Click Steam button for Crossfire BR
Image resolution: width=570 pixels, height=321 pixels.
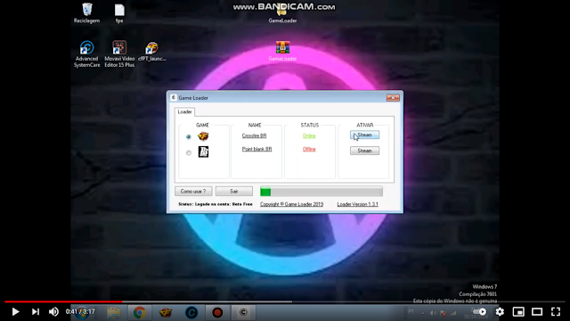coord(364,135)
